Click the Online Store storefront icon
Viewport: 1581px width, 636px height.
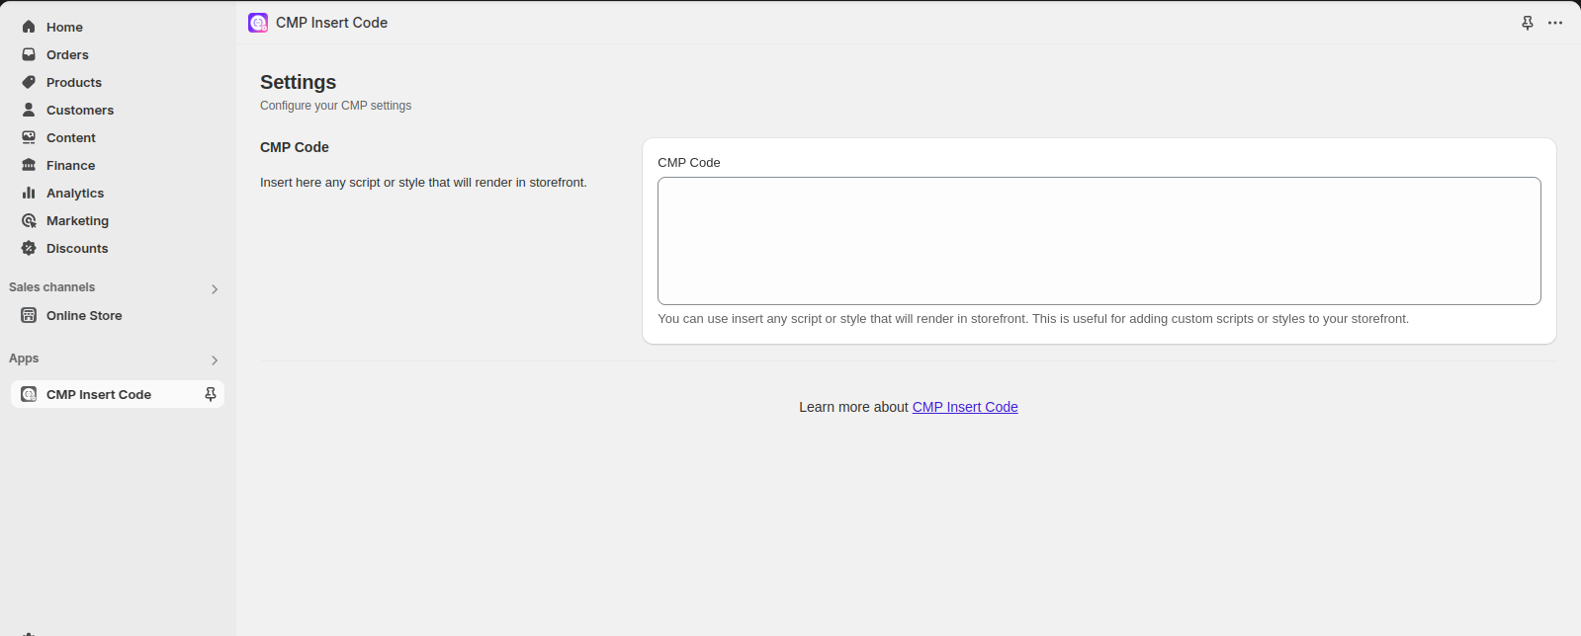pos(29,315)
